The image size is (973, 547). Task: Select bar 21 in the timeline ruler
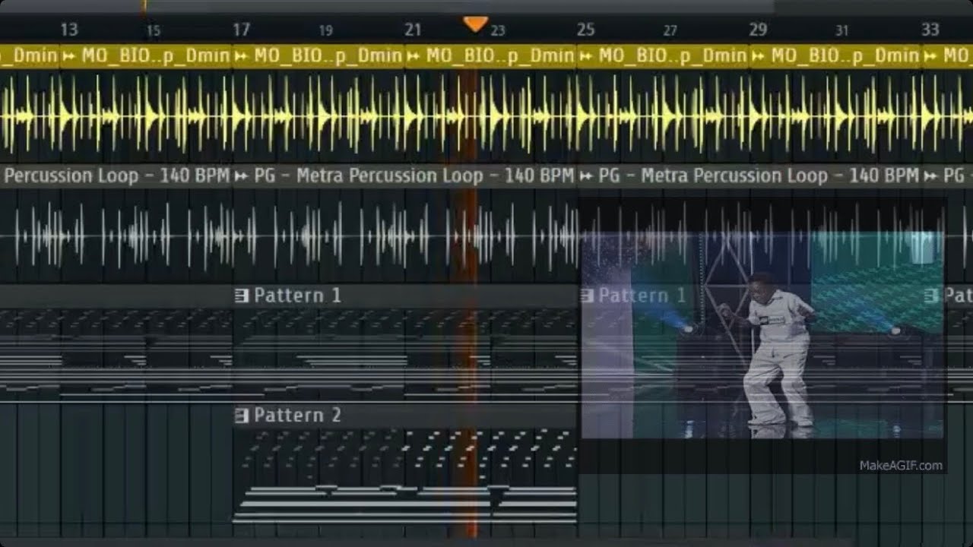pos(413,30)
